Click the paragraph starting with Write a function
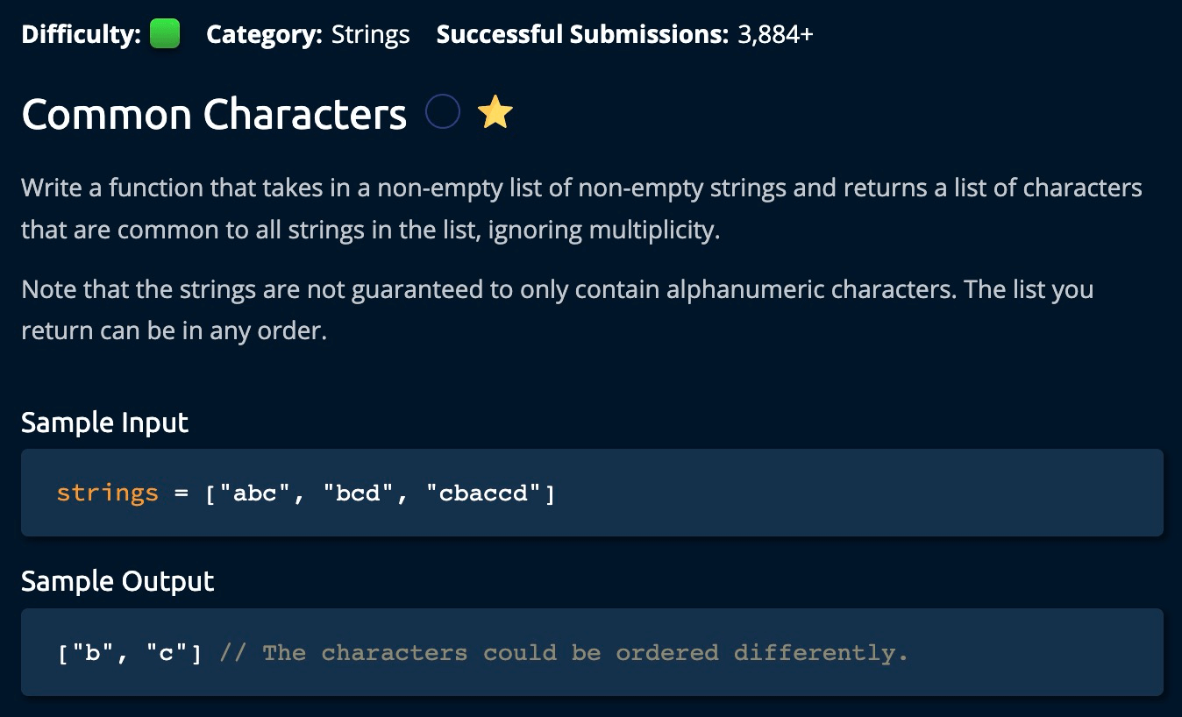The image size is (1182, 717). click(x=581, y=209)
